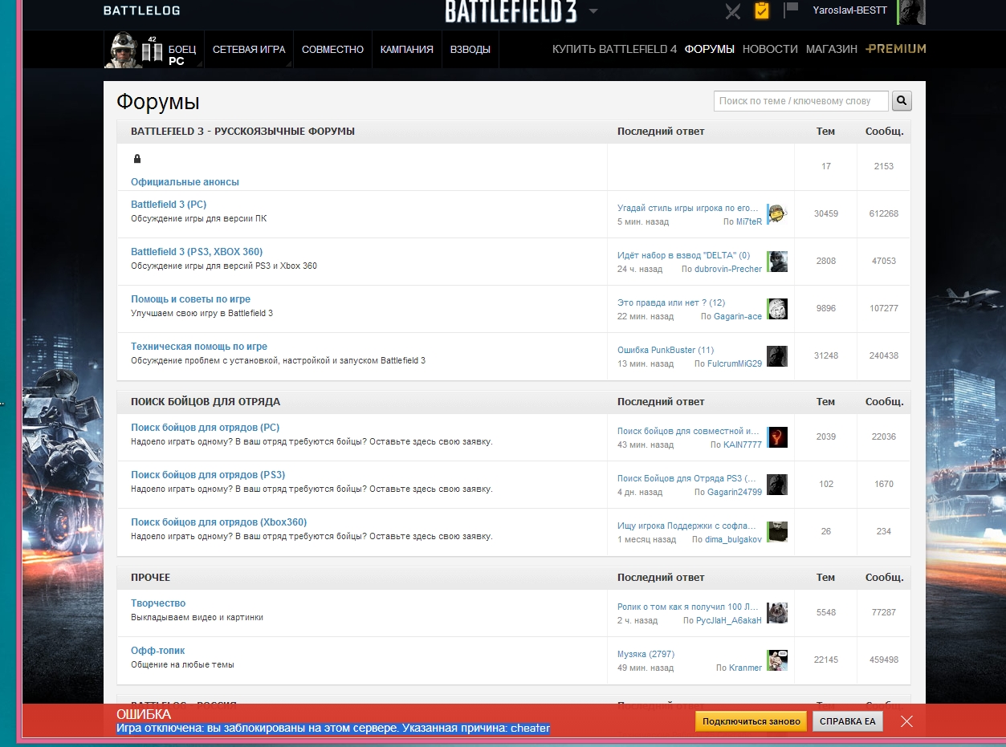
Task: Click the Yaroslavl-BESTT profile avatar
Action: [912, 11]
